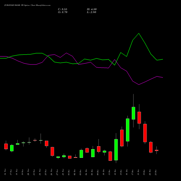Click the '18 Dec' date label
The width and height of the screenshot is (181, 181).
(138, 172)
